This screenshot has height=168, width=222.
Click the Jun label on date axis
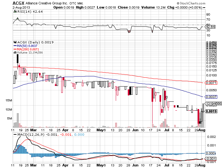pyautogui.click(x=136, y=130)
